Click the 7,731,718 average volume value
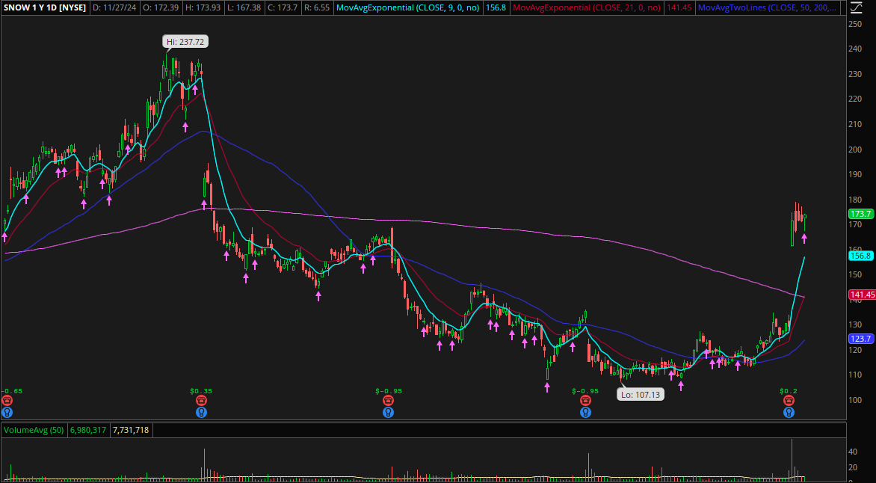The width and height of the screenshot is (876, 483). (132, 431)
